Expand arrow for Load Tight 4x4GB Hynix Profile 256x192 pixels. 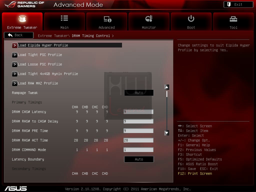[14, 74]
